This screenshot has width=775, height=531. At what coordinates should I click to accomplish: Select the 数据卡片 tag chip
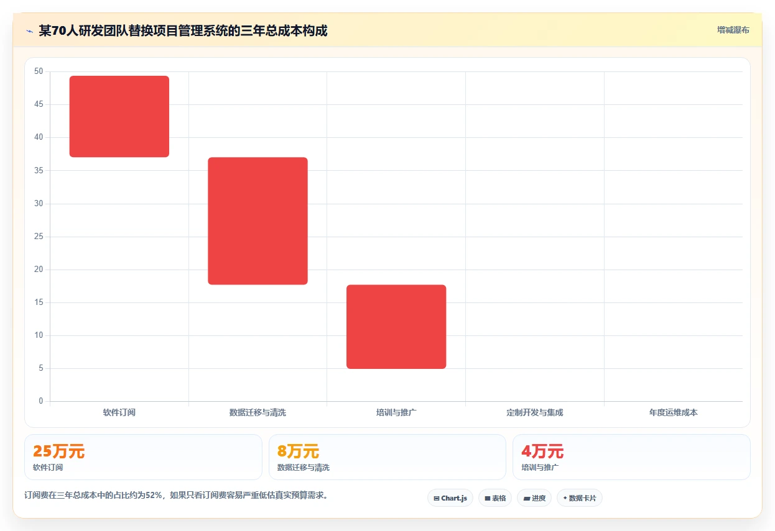tap(580, 498)
